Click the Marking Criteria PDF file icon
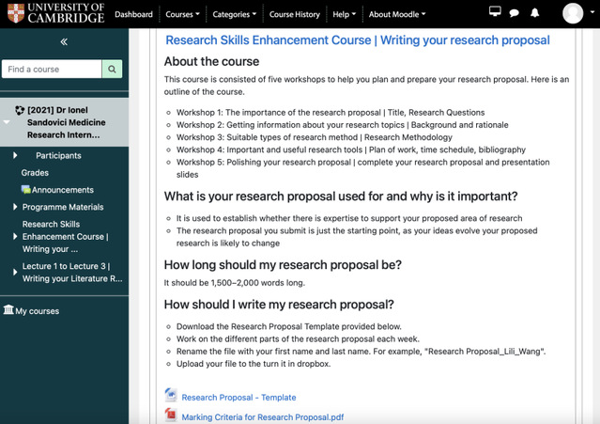600x424 pixels. click(x=171, y=416)
